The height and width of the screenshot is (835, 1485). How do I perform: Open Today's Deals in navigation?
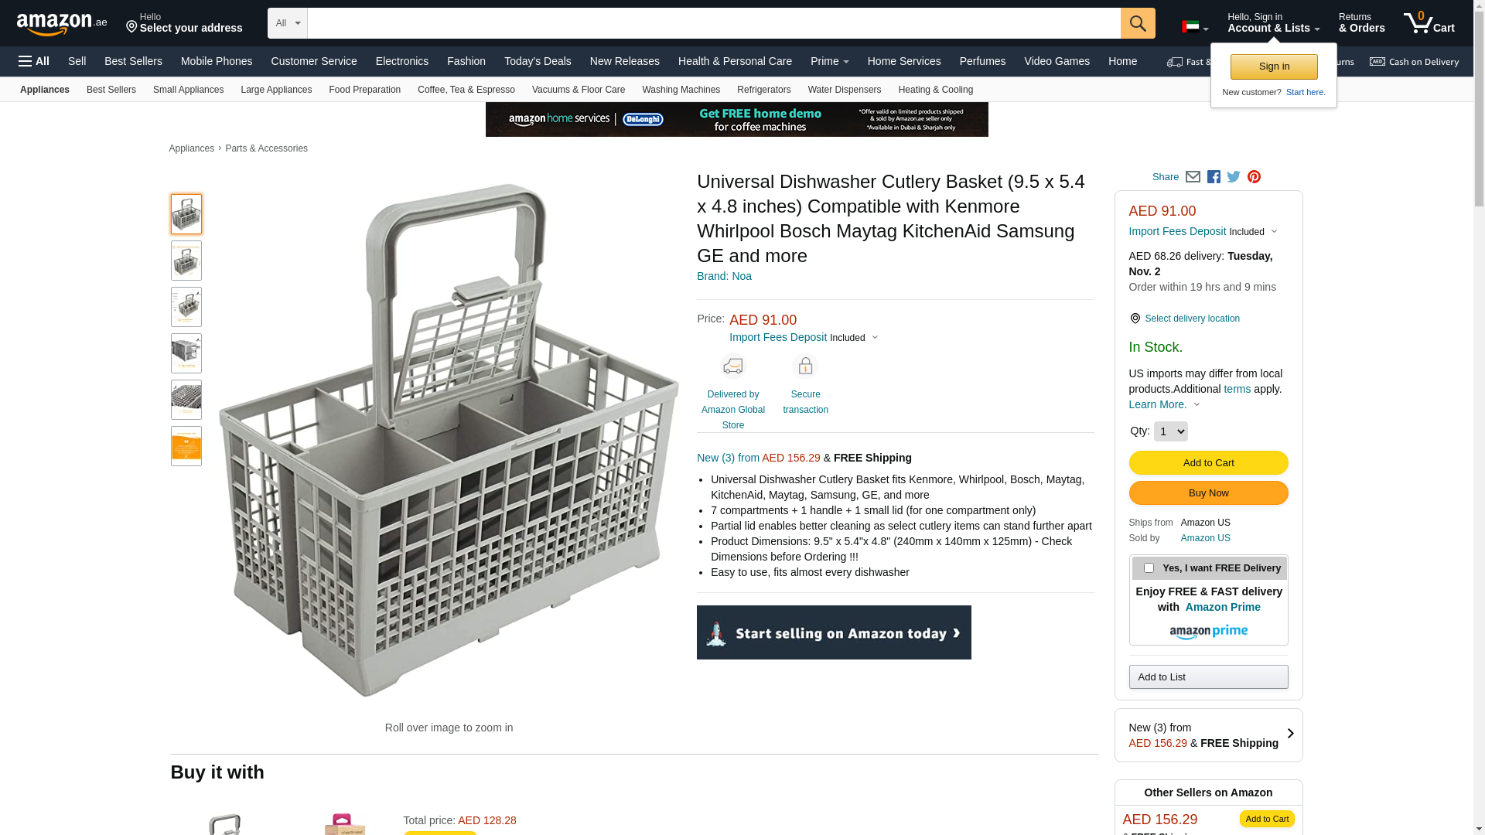pos(538,61)
